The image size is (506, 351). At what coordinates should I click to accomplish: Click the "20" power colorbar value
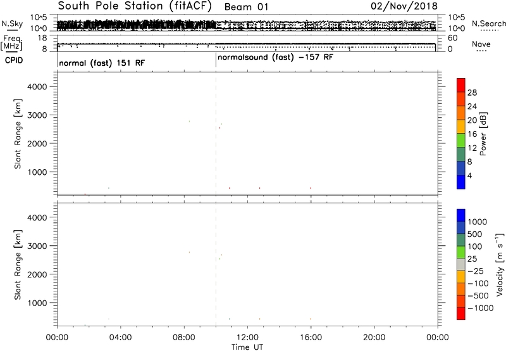(x=472, y=120)
